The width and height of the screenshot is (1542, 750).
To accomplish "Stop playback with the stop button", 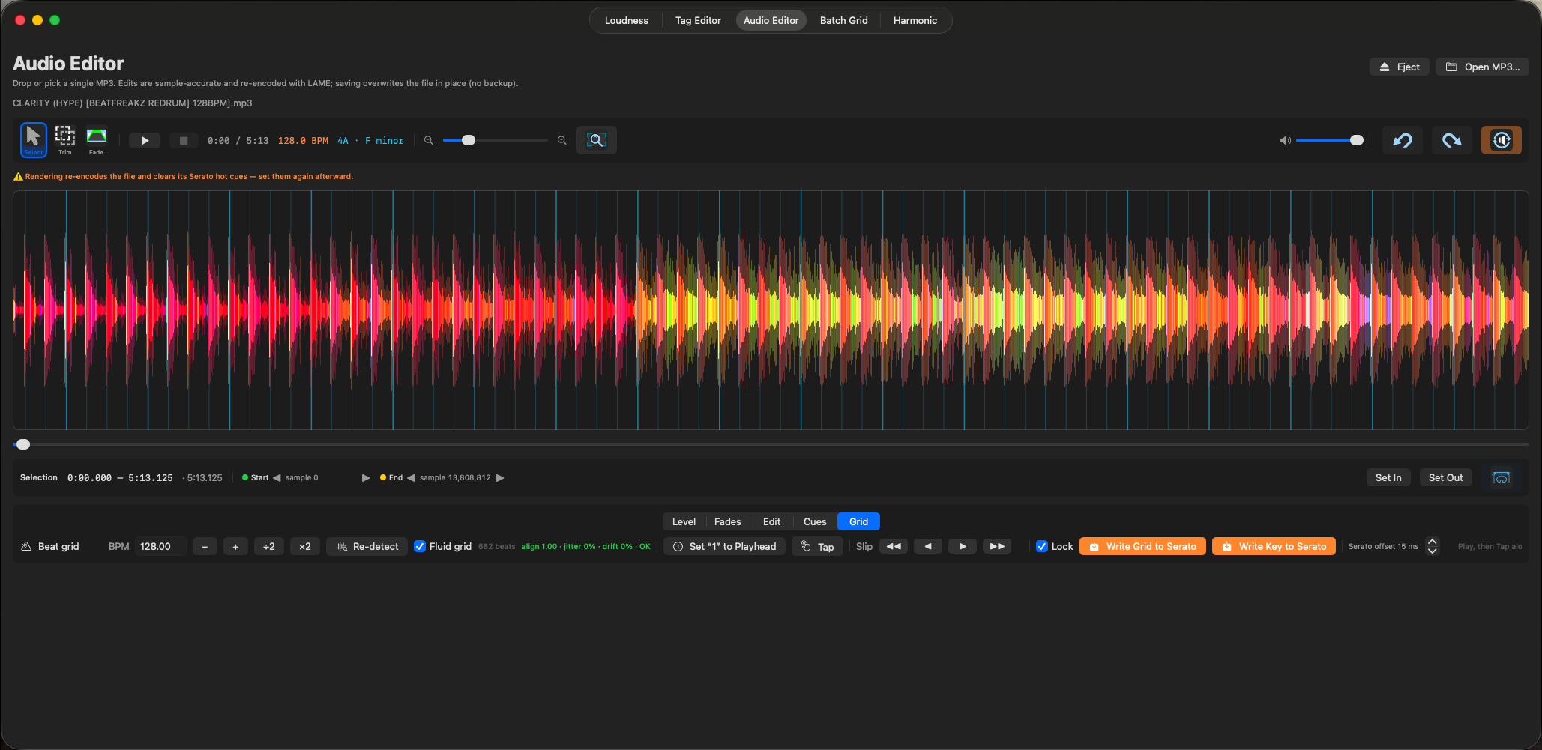I will (184, 140).
